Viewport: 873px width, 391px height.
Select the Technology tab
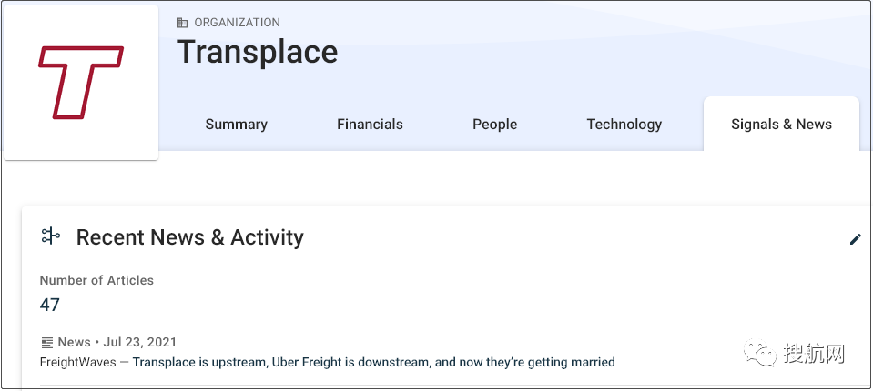(624, 125)
